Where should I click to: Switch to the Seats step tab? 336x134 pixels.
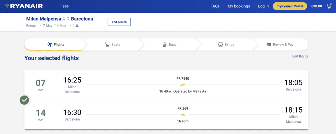[x=112, y=45]
